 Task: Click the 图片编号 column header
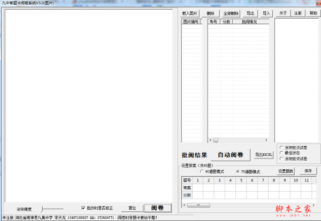(x=191, y=22)
